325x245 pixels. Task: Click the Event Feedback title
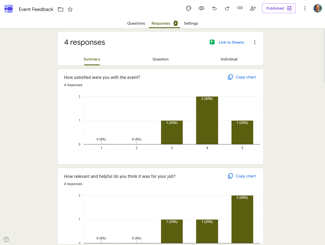click(36, 9)
